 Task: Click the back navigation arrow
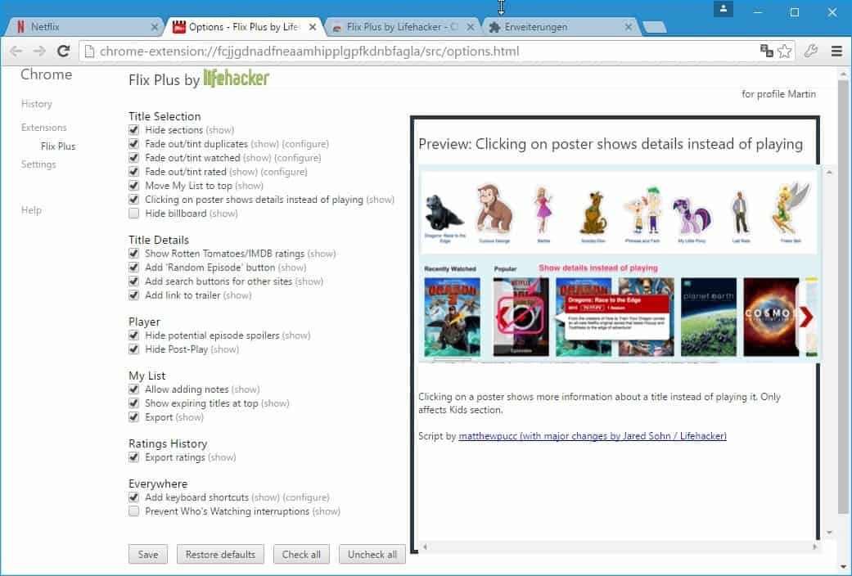[x=16, y=50]
